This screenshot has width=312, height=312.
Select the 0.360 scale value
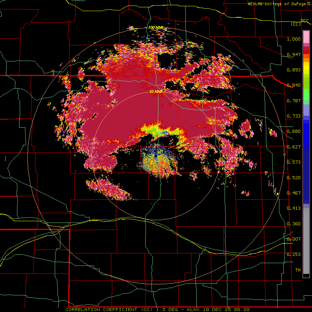(294, 224)
